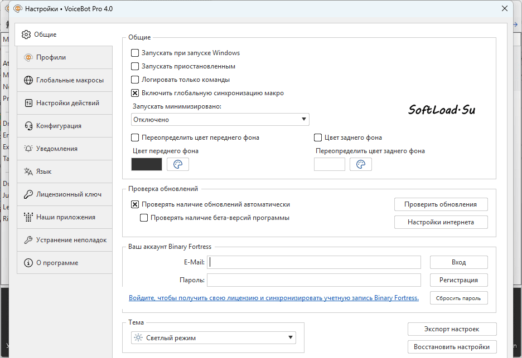Check Цвет заднего фона checkbox
This screenshot has height=358, width=522.
point(318,138)
